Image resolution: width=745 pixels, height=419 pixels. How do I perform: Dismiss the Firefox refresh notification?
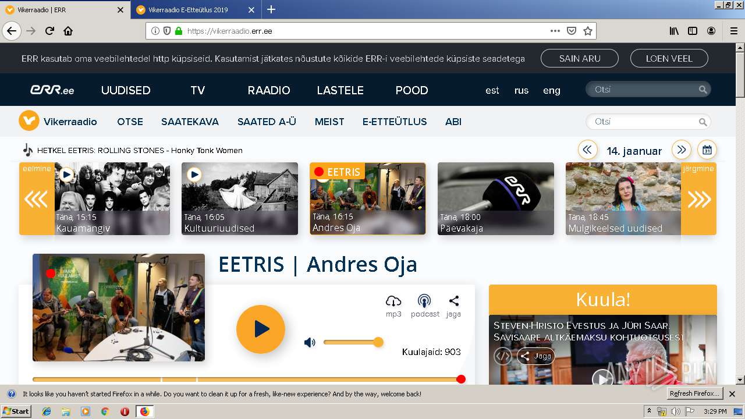point(732,394)
